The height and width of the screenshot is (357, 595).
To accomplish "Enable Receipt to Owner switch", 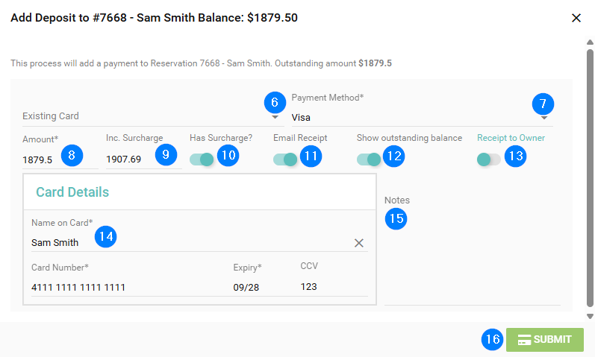I will 488,159.
